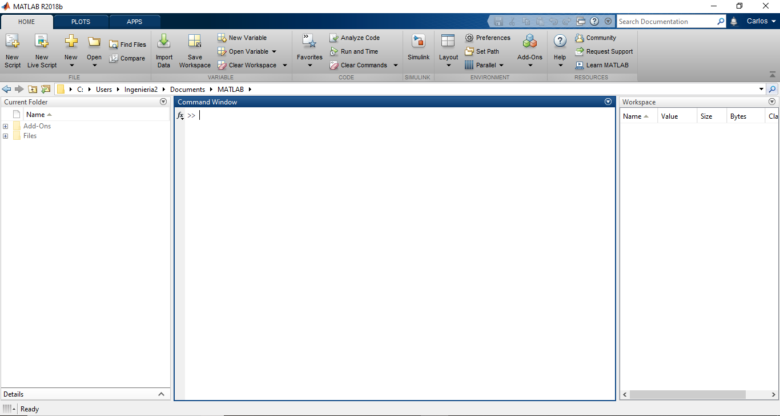Screen dimensions: 780x416
Task: Expand the Details panel chevron
Action: (x=161, y=394)
